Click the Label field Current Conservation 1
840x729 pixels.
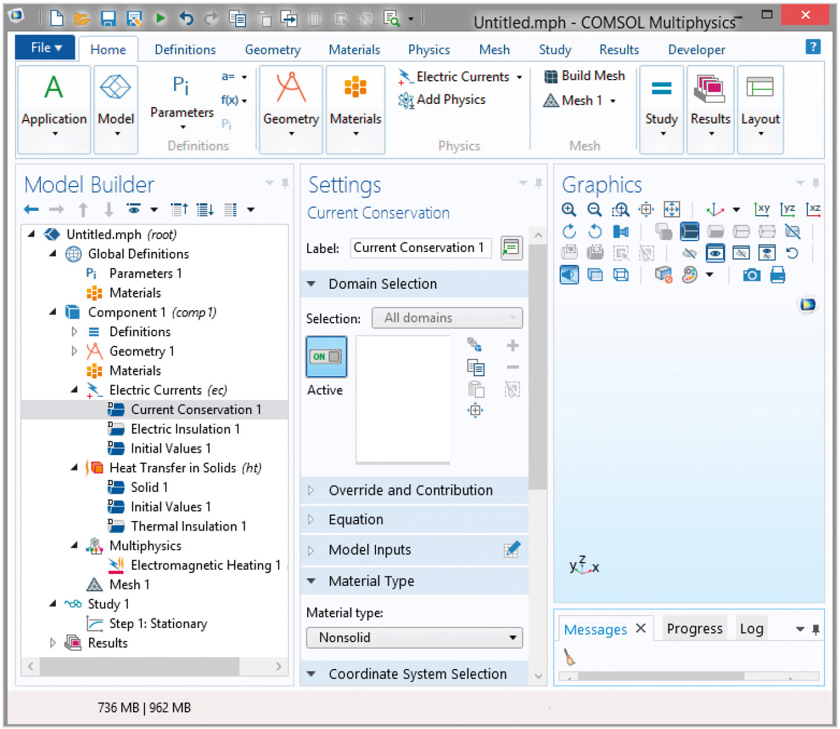click(421, 248)
